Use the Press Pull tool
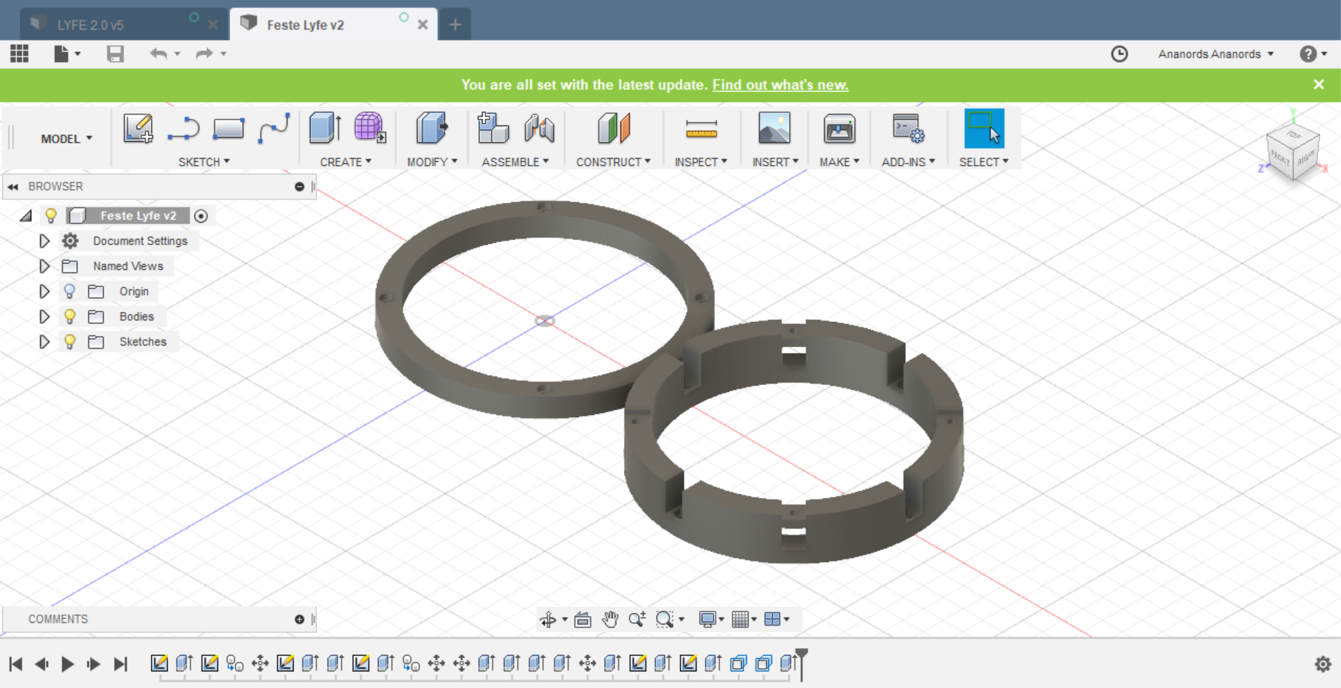 coord(432,129)
